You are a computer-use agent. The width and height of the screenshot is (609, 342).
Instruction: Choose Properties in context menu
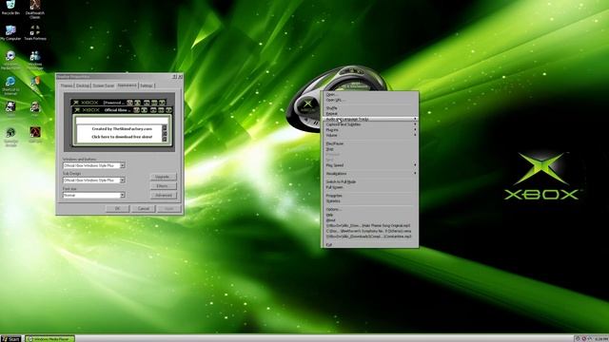click(370, 196)
